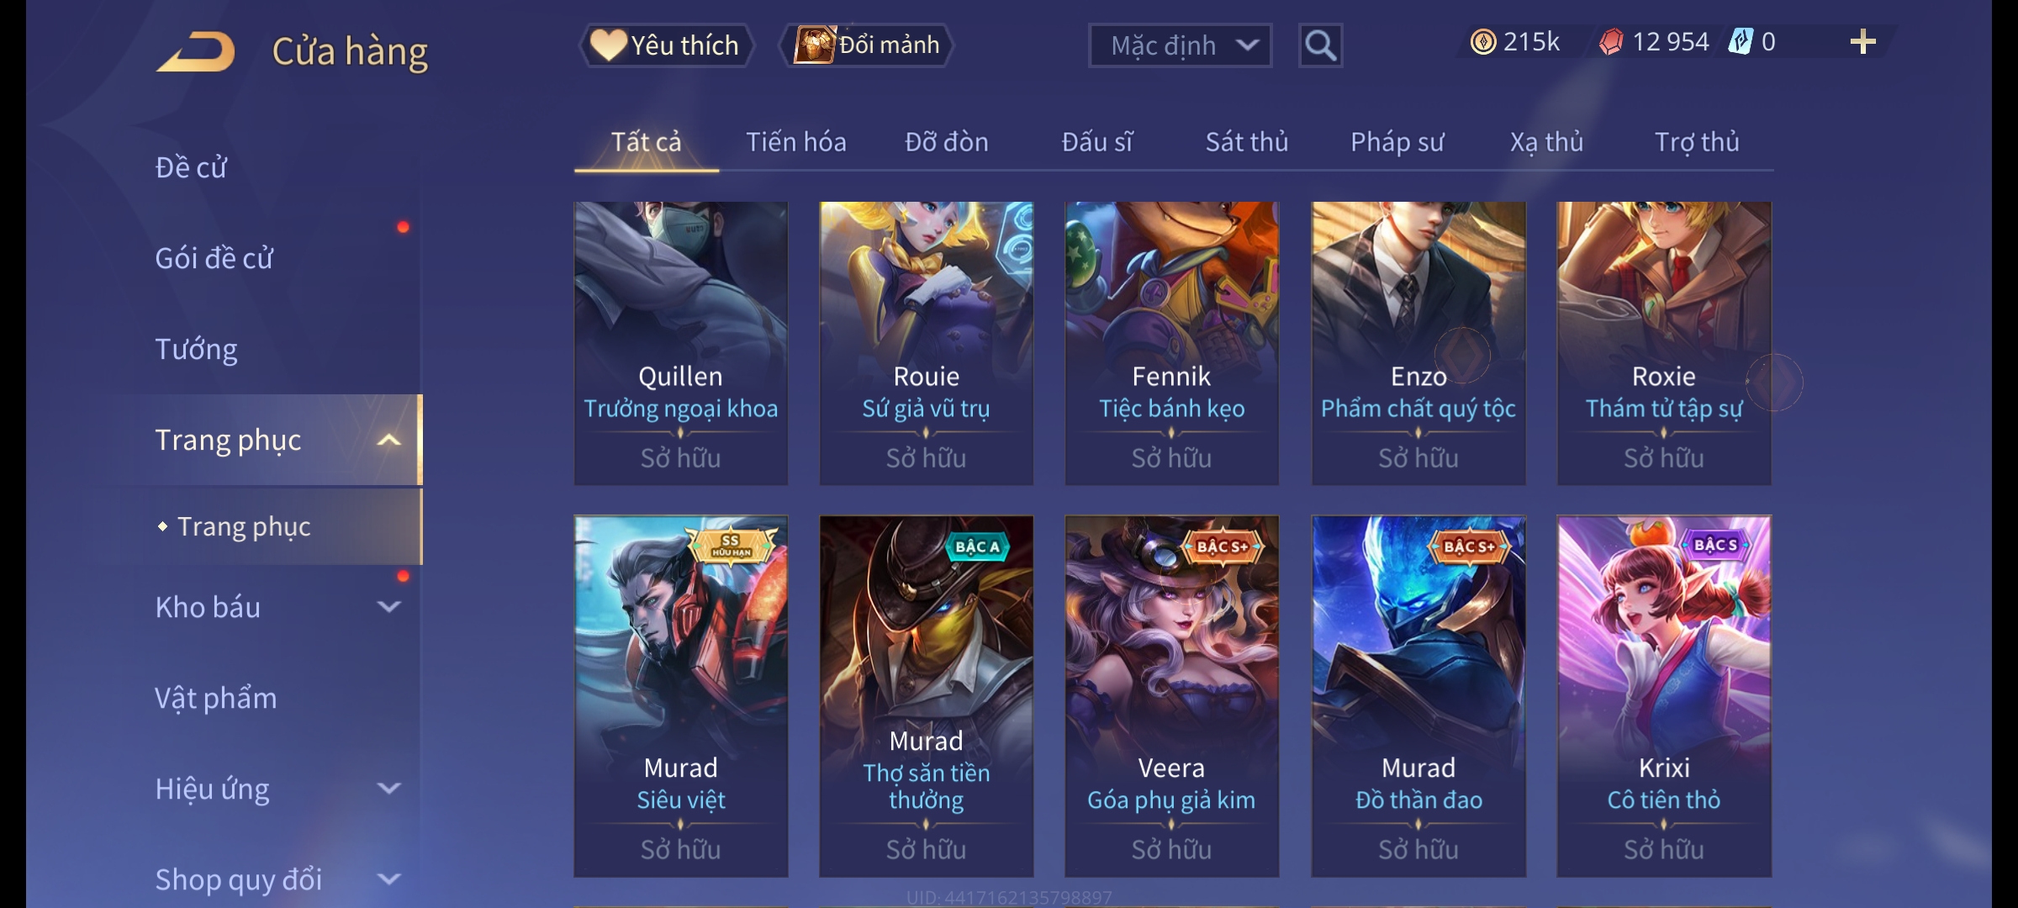2018x908 pixels.
Task: Open the search magnifier icon
Action: 1320,45
